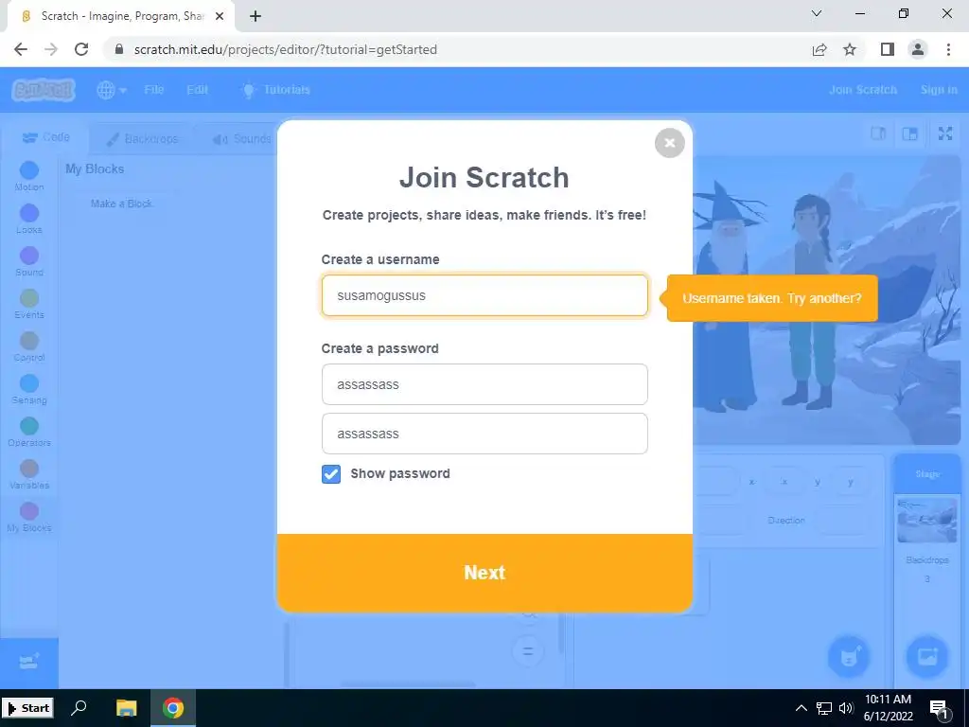Select the Looks block category
Image resolution: width=969 pixels, height=727 pixels.
pyautogui.click(x=29, y=219)
